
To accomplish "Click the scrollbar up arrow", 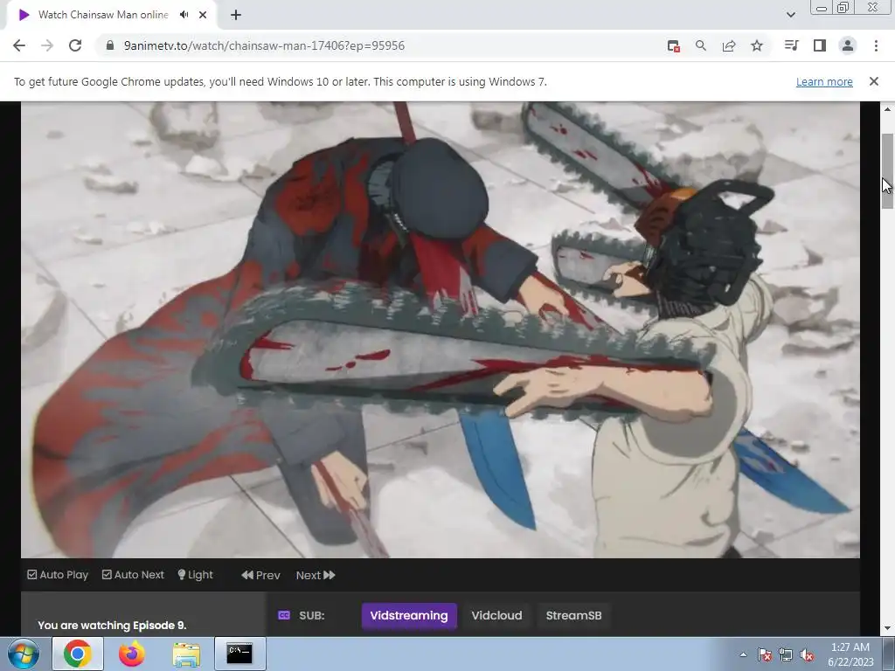I will click(x=887, y=108).
